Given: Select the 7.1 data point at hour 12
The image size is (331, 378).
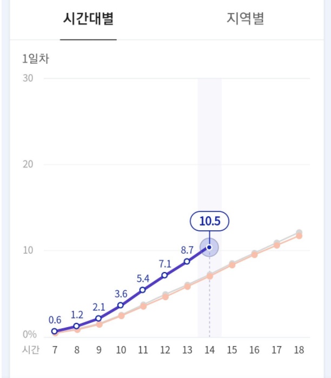Looking at the screenshot, I should [165, 275].
